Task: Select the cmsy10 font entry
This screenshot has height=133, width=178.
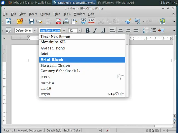Action: pyautogui.click(x=82, y=94)
